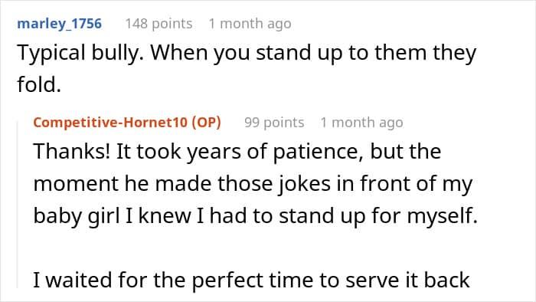Click the word 'Typical' in top comment
The image size is (536, 302).
point(51,54)
